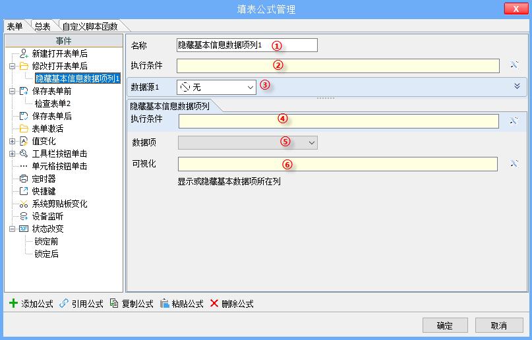
Task: Click the 粘贴公式 paste icon
Action: click(x=165, y=303)
